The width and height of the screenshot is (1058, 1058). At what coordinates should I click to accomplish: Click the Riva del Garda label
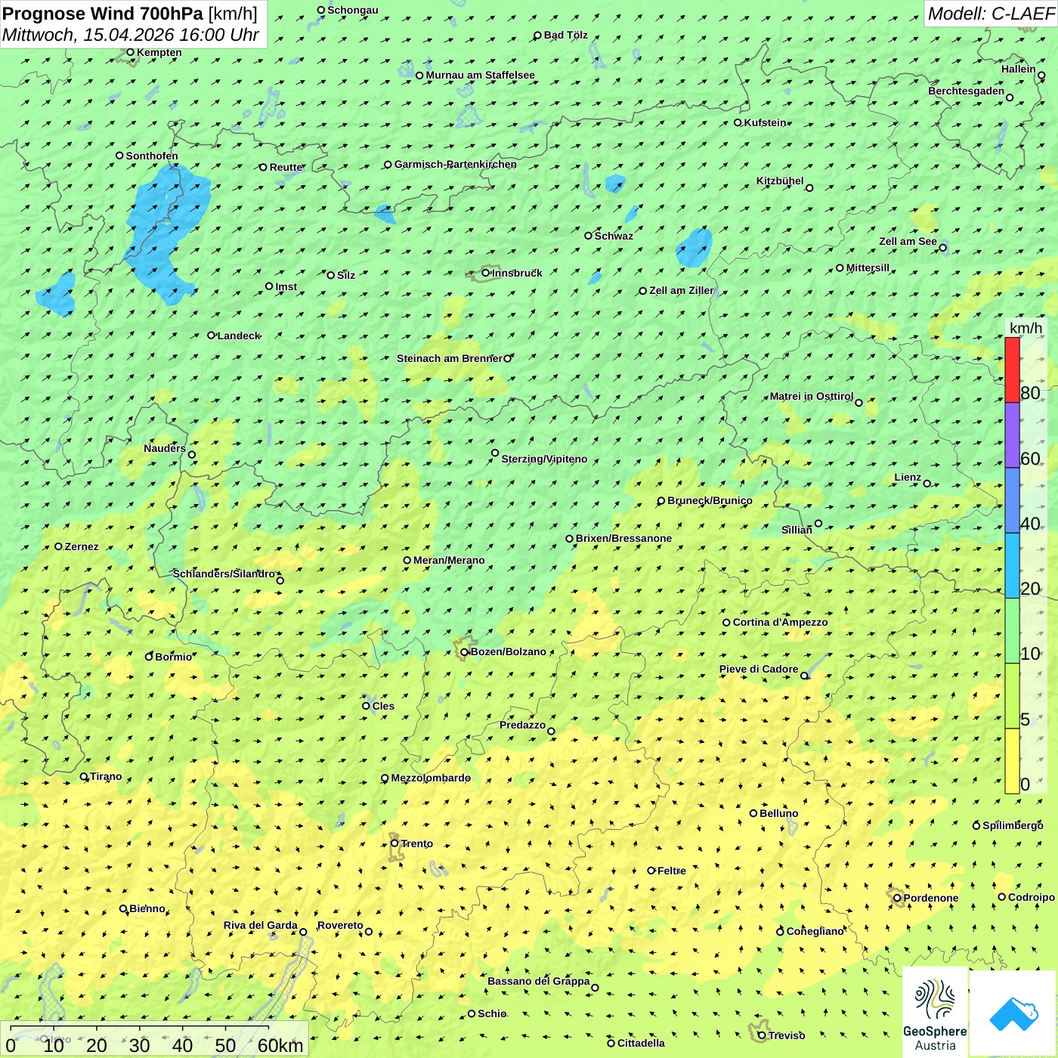coord(261,925)
